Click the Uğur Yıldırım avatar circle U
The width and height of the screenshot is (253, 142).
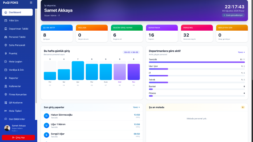[x=47, y=125]
